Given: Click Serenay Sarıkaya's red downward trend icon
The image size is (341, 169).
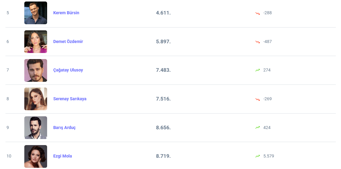Looking at the screenshot, I should 258,99.
